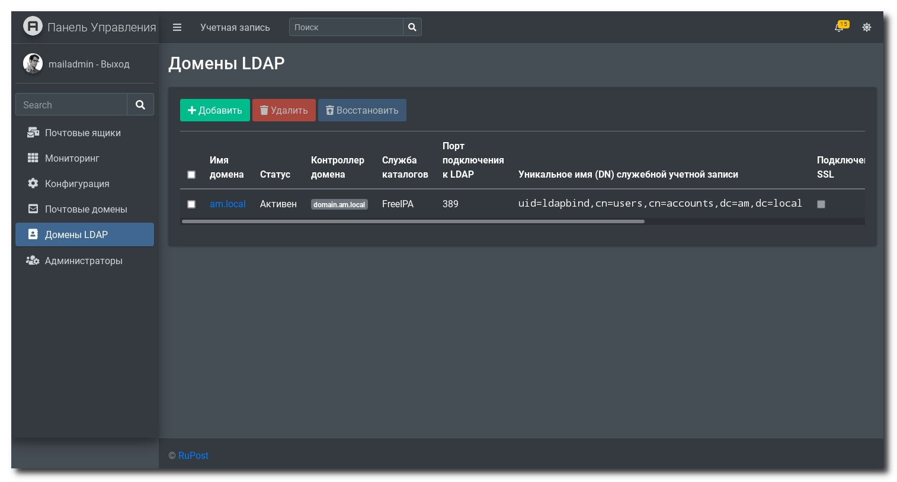Click the horizontal table scrollbar
This screenshot has height=482, width=897.
[413, 221]
